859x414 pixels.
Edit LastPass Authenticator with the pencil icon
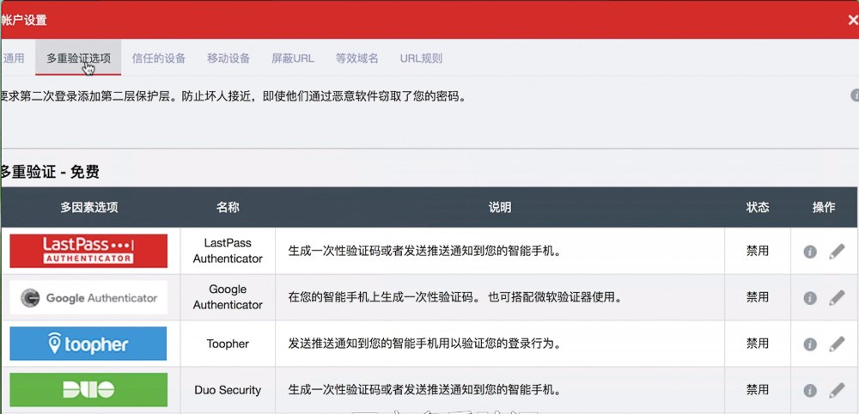837,252
